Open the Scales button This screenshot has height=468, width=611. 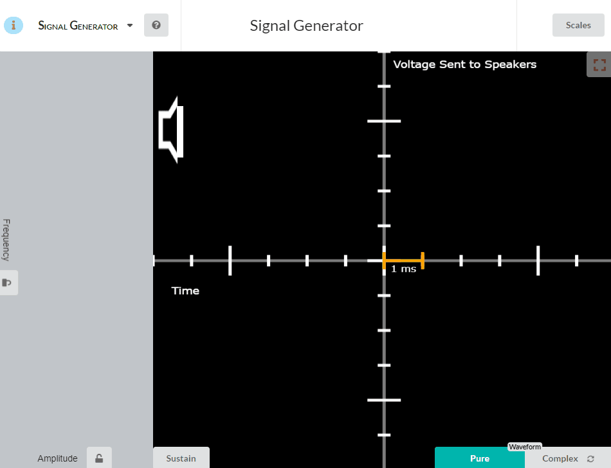(x=578, y=25)
